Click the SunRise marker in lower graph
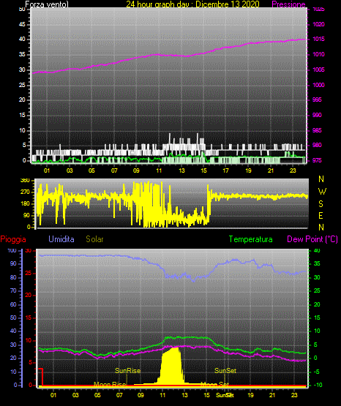 click(127, 371)
